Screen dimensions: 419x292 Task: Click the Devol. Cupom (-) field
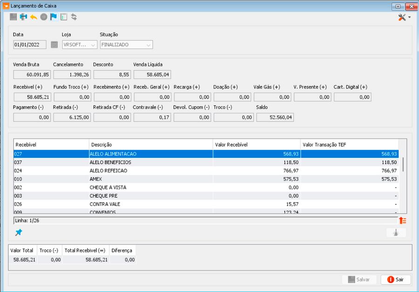tap(192, 117)
